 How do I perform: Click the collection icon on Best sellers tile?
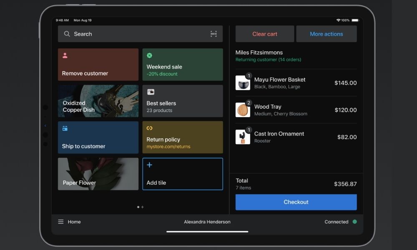click(151, 92)
